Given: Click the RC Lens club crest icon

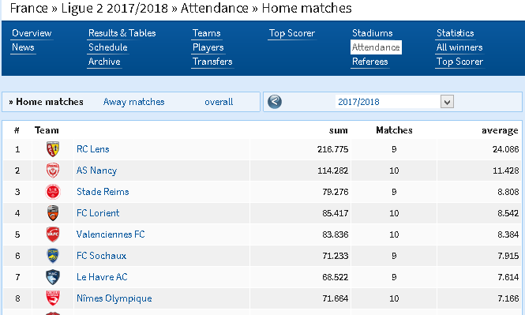Looking at the screenshot, I should 53,149.
